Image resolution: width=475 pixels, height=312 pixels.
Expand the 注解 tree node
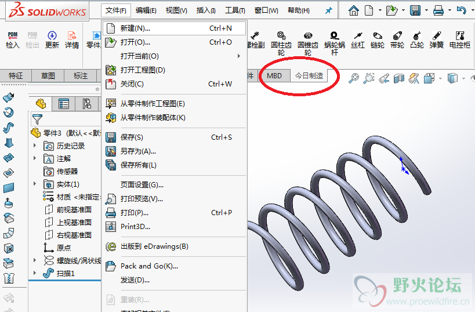(35, 158)
